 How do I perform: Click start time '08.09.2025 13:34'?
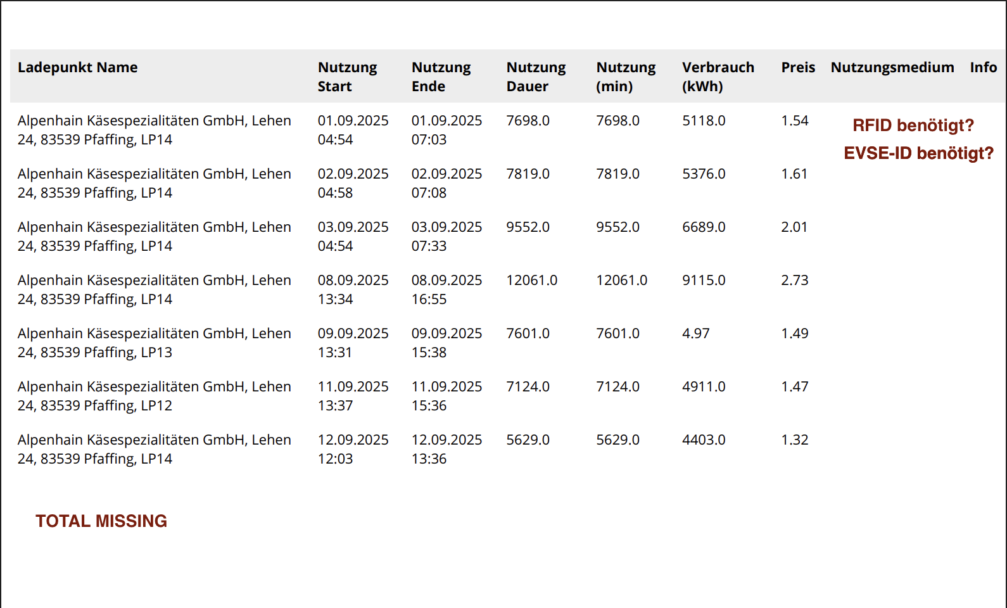(353, 289)
